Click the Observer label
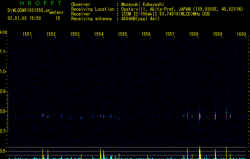The width and height of the screenshot is (250, 159). (81, 4)
